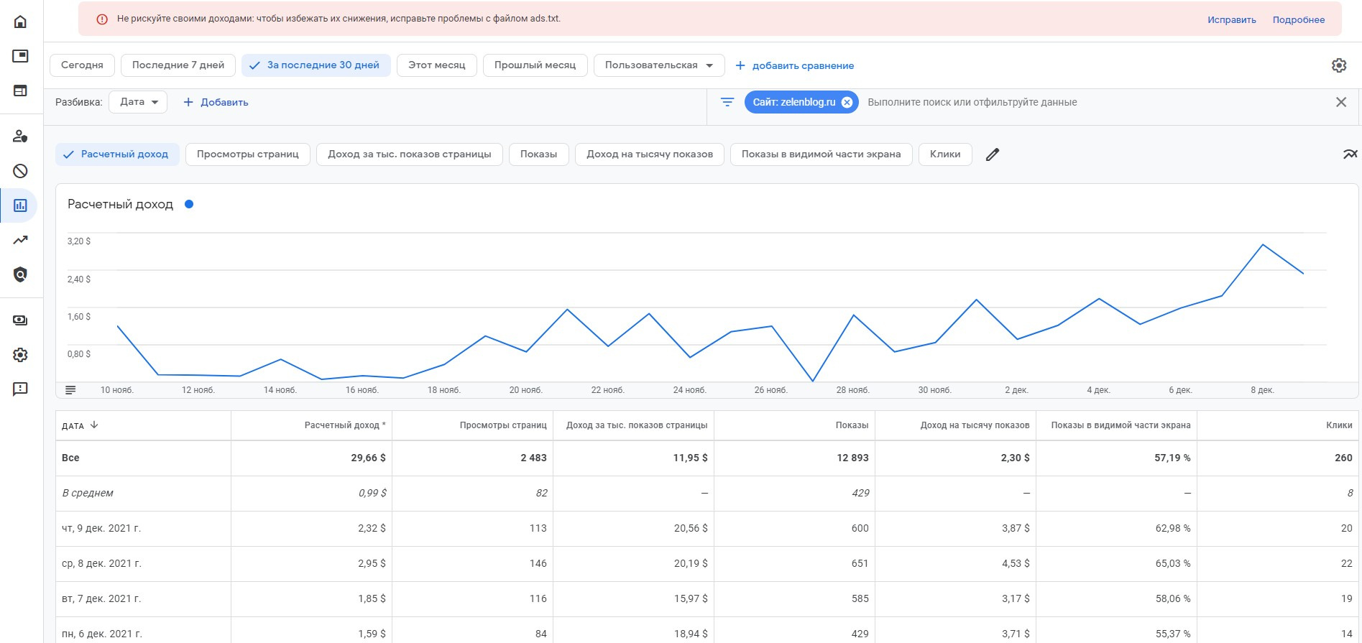Viewport: 1362px width, 643px height.
Task: Click the pencil icon to edit metrics
Action: tap(993, 154)
